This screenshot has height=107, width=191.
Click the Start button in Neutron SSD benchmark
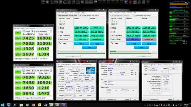click(x=73, y=56)
